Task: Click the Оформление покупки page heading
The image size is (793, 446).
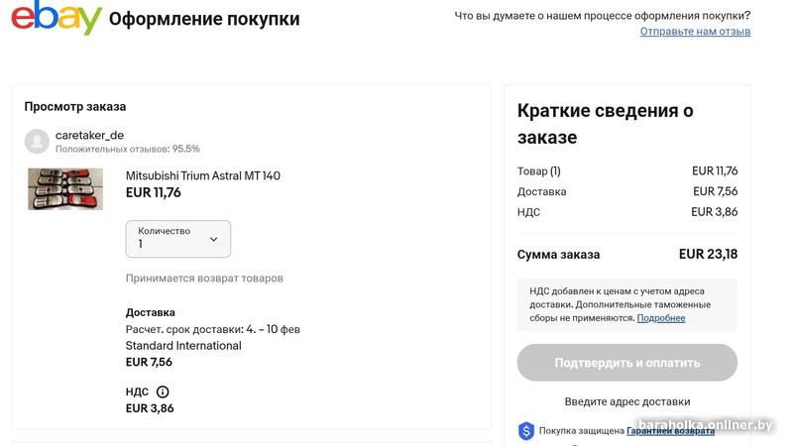Action: pyautogui.click(x=204, y=19)
